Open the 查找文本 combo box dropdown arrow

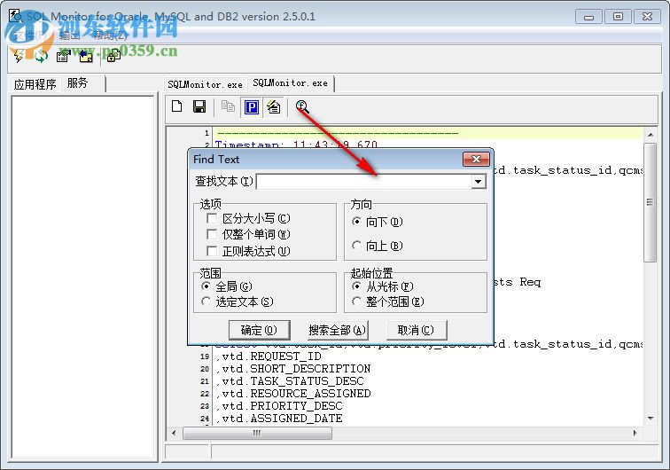pyautogui.click(x=479, y=182)
